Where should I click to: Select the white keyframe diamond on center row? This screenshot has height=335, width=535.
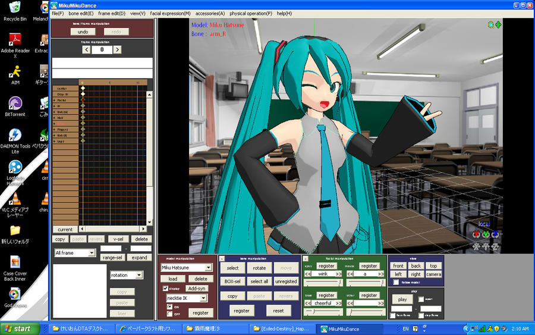83,88
